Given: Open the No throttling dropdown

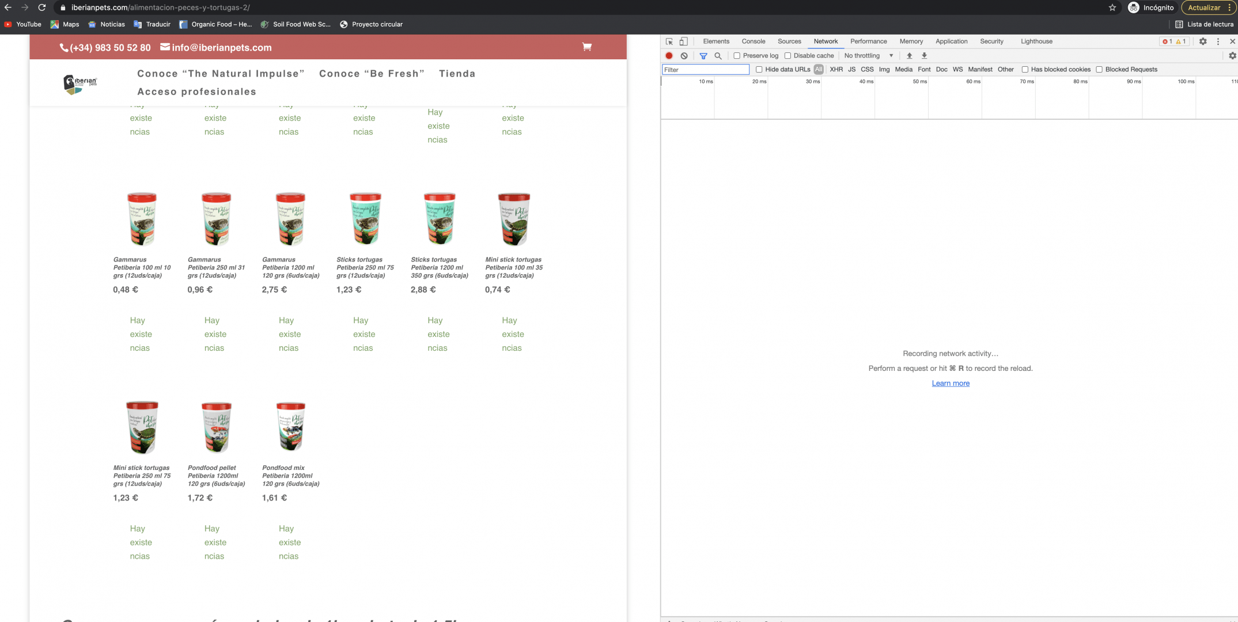Looking at the screenshot, I should [869, 56].
